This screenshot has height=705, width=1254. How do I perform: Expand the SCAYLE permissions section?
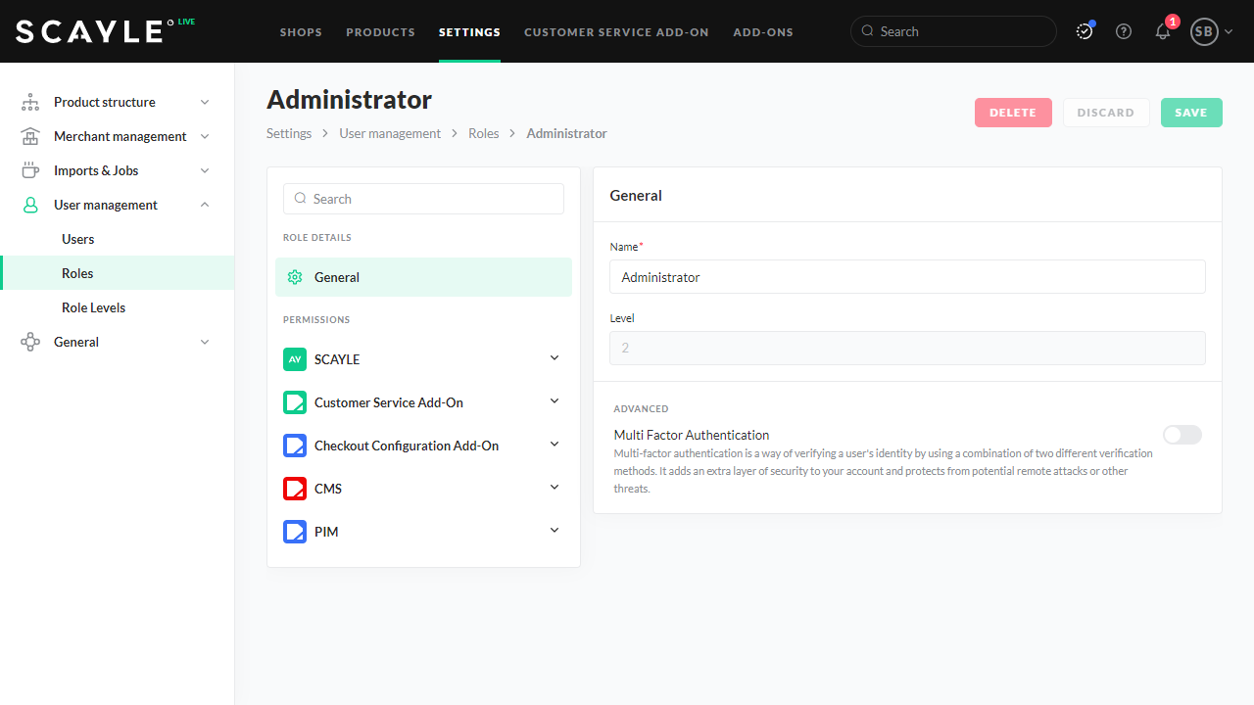pos(555,358)
